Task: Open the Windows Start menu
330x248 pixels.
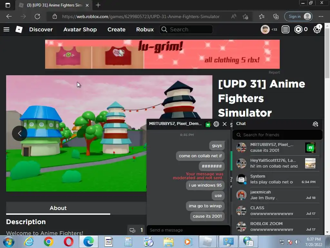Action: pyautogui.click(x=9, y=242)
